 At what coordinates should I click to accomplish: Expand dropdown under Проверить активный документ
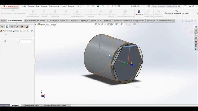tap(177, 17)
